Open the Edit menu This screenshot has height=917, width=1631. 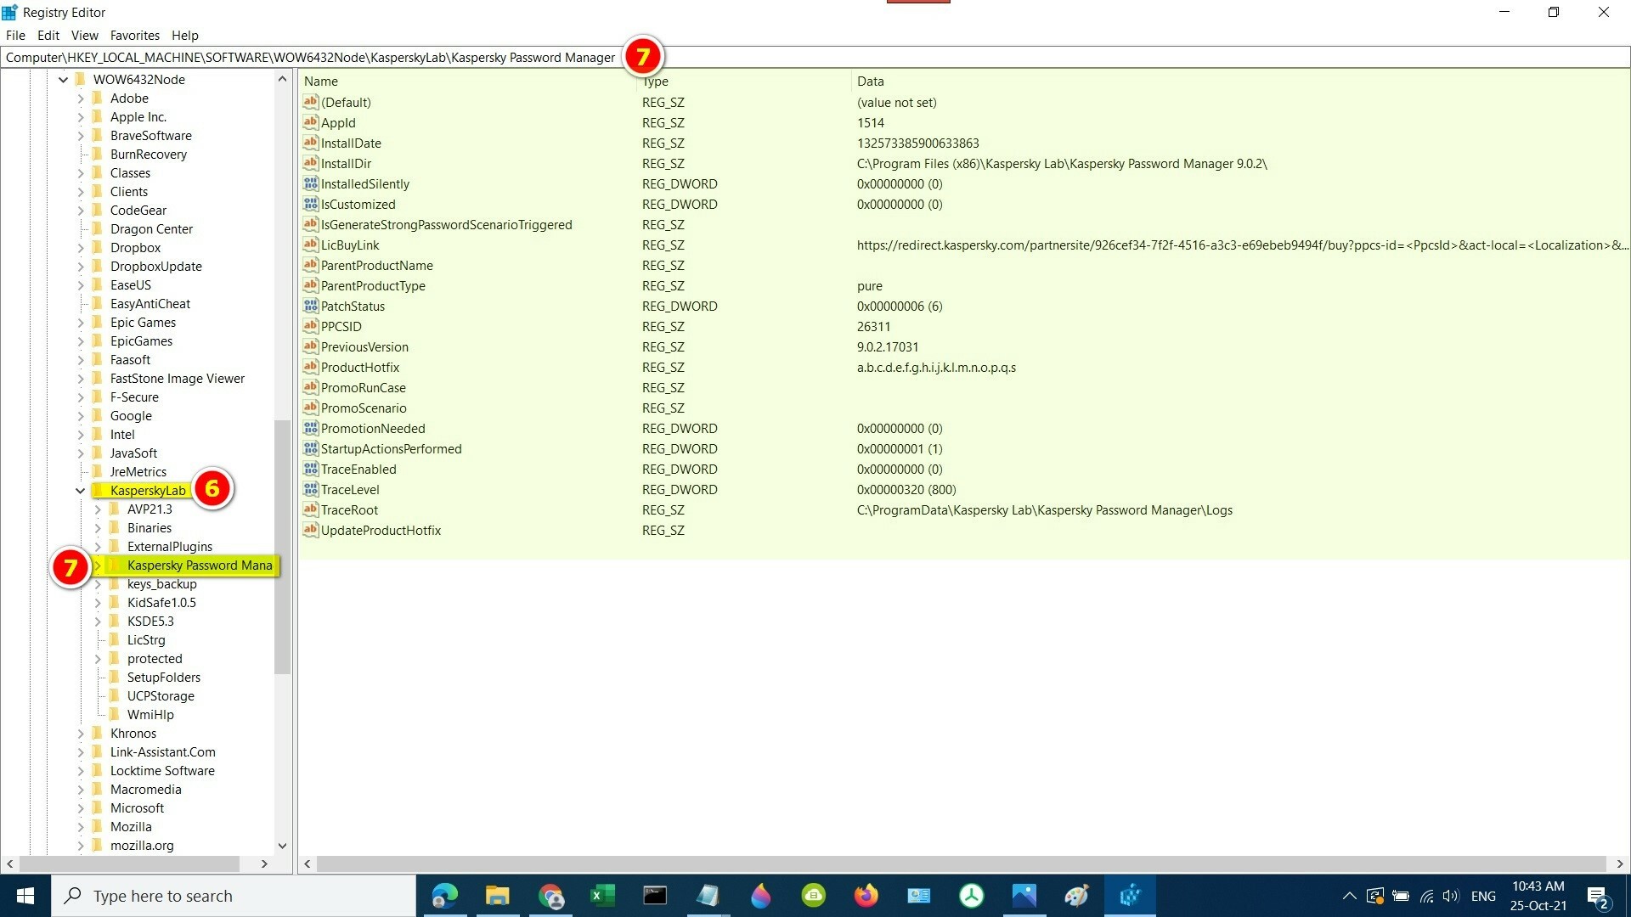[x=48, y=36]
